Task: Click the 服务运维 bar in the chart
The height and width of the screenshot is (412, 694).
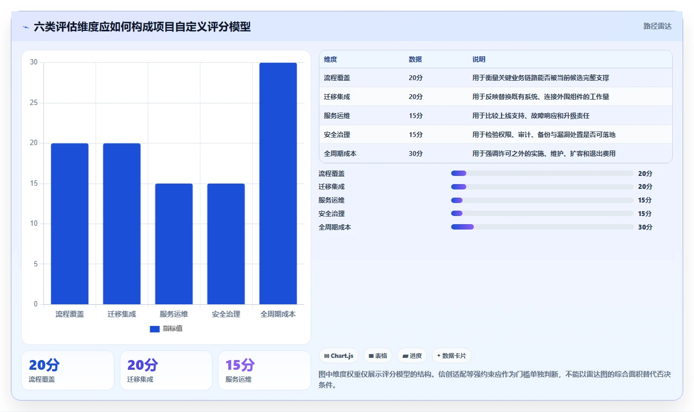Action: point(173,244)
